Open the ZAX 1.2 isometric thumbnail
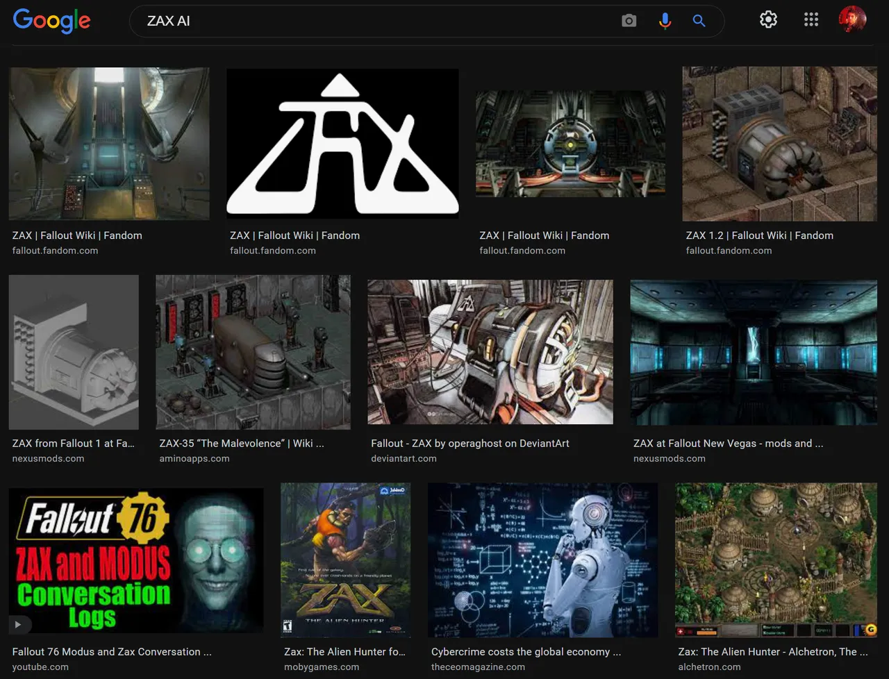This screenshot has width=889, height=679. pyautogui.click(x=779, y=144)
